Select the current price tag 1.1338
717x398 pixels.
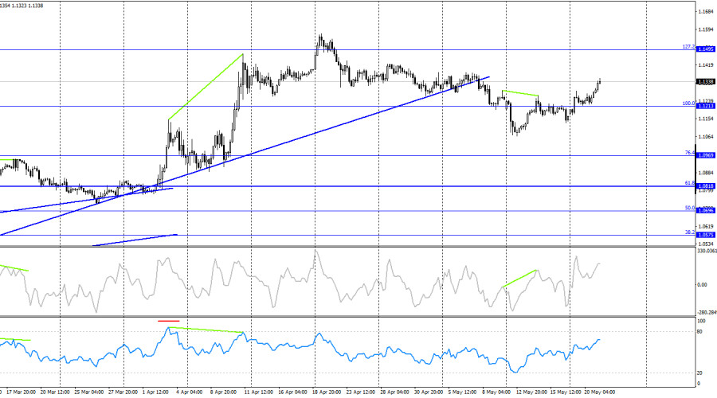click(705, 82)
